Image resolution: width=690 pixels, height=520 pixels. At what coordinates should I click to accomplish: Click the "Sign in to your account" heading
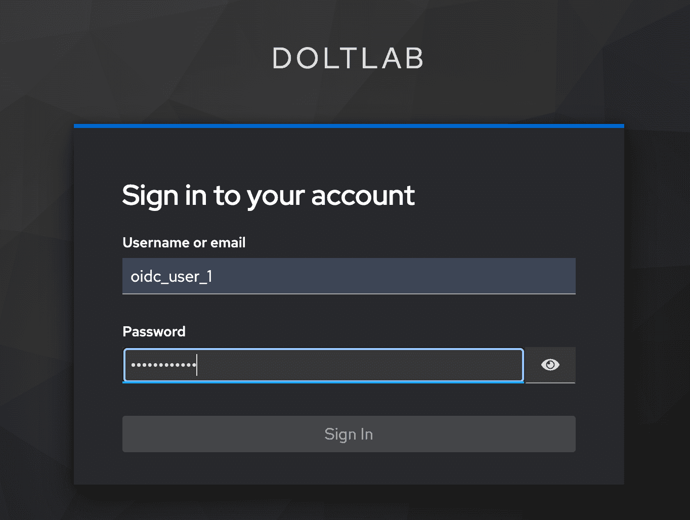268,196
